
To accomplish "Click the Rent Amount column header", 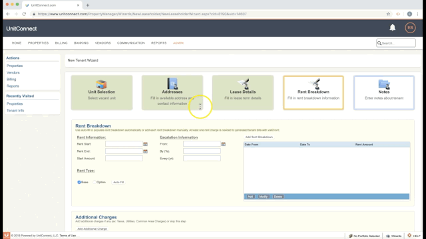I will pos(364,145).
